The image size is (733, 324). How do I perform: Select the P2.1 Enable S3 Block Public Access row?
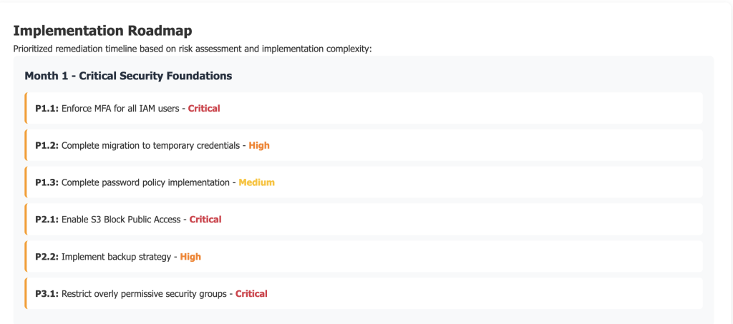tap(364, 219)
